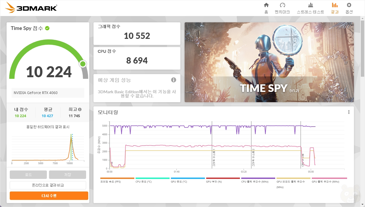Image resolution: width=365 pixels, height=207 pixels.
Task: Click the orange 다시 수행 button
Action: [x=49, y=196]
